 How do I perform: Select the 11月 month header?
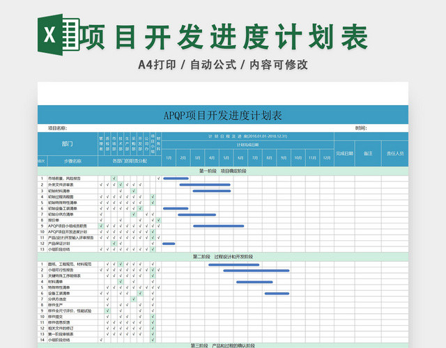click(x=312, y=158)
